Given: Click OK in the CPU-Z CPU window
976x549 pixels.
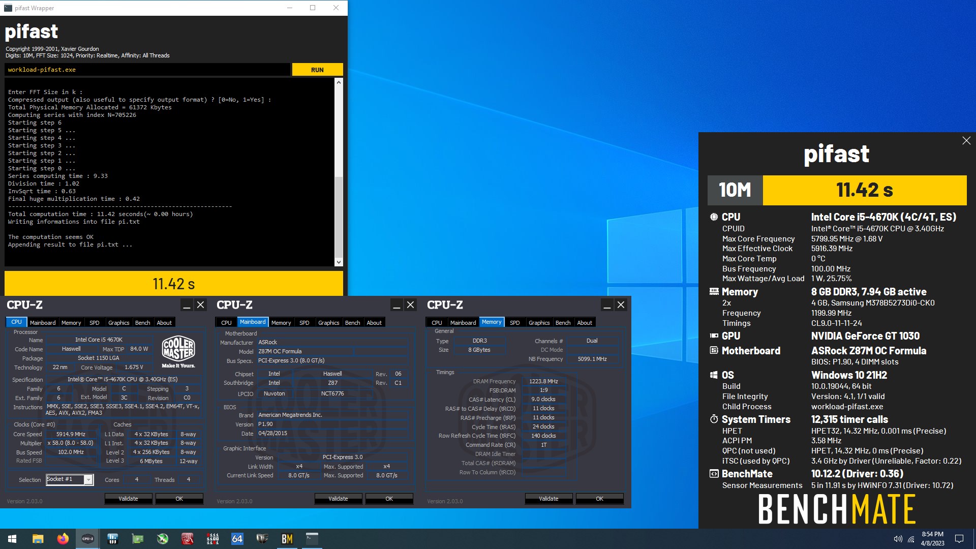Looking at the screenshot, I should pos(179,499).
